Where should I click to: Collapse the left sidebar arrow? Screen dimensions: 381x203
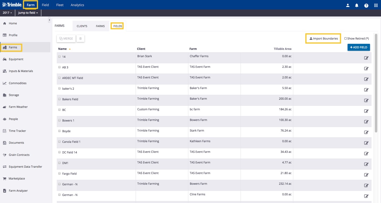49,20
